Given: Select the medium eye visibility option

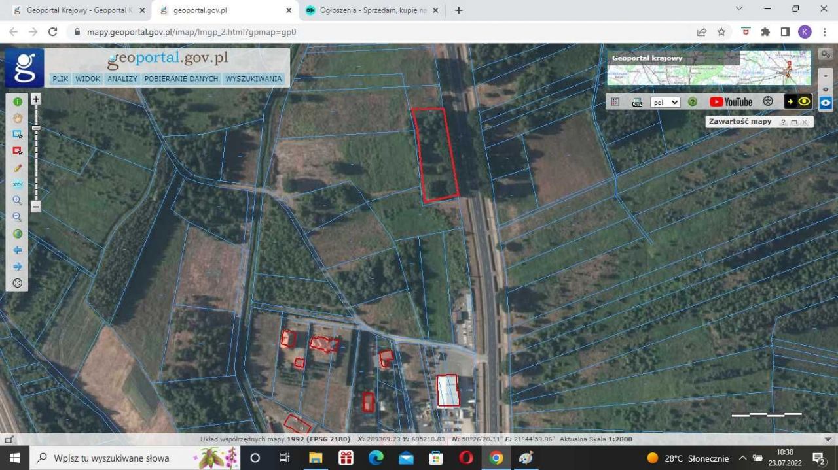Looking at the screenshot, I should coord(826,90).
